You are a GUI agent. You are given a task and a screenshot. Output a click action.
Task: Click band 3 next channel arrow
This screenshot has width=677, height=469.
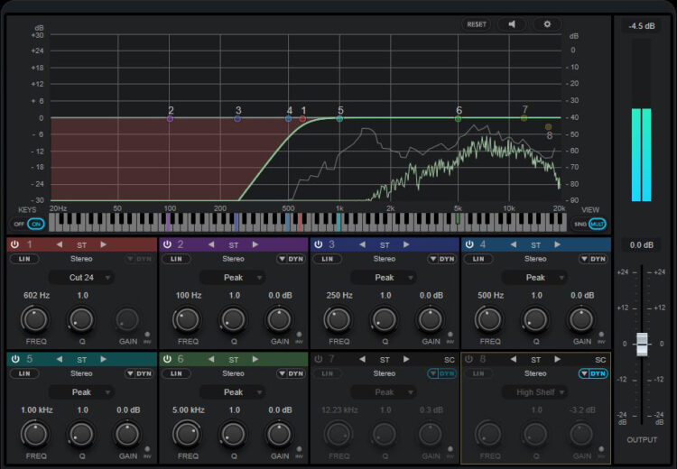click(406, 244)
